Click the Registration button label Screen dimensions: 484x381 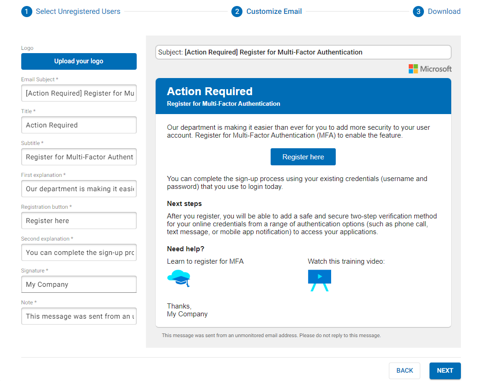coord(46,207)
